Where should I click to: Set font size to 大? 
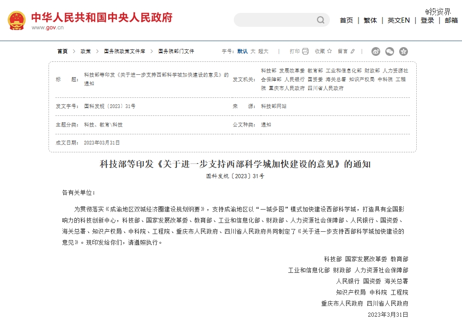[253, 51]
